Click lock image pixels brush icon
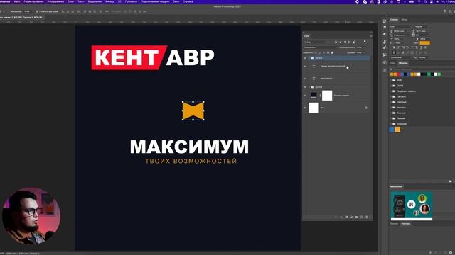The height and width of the screenshot is (255, 455). tap(320, 52)
